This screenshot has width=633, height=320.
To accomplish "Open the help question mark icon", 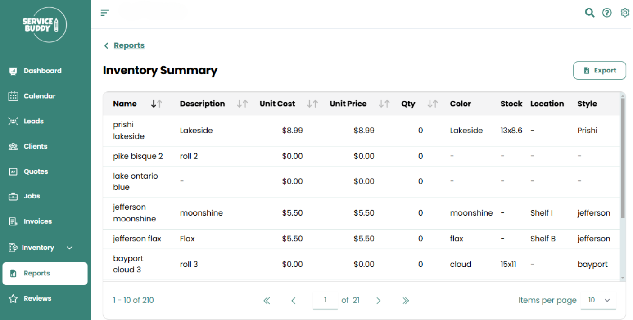I will point(607,13).
